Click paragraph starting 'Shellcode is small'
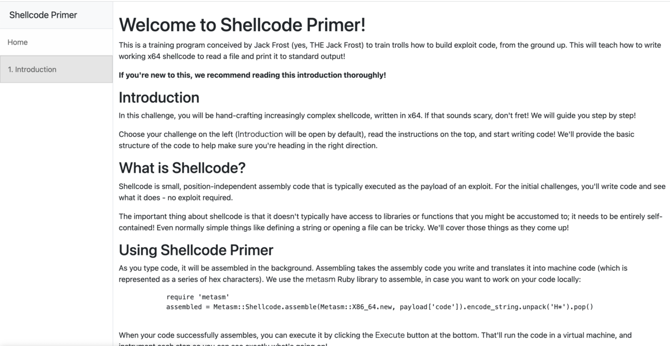This screenshot has height=346, width=670. [392, 191]
